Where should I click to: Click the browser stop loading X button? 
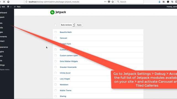(4, 2)
